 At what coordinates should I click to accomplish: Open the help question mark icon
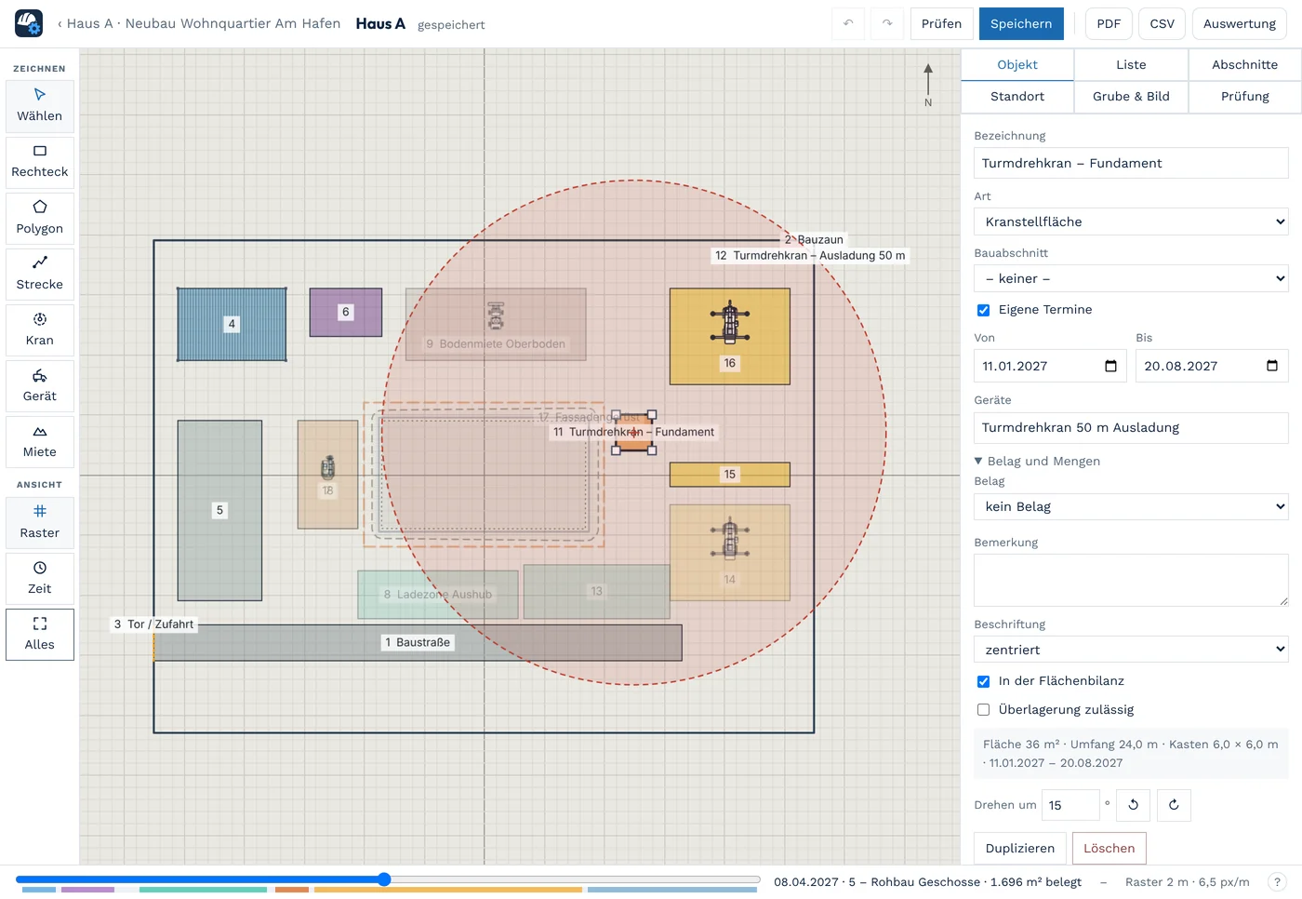(x=1277, y=881)
